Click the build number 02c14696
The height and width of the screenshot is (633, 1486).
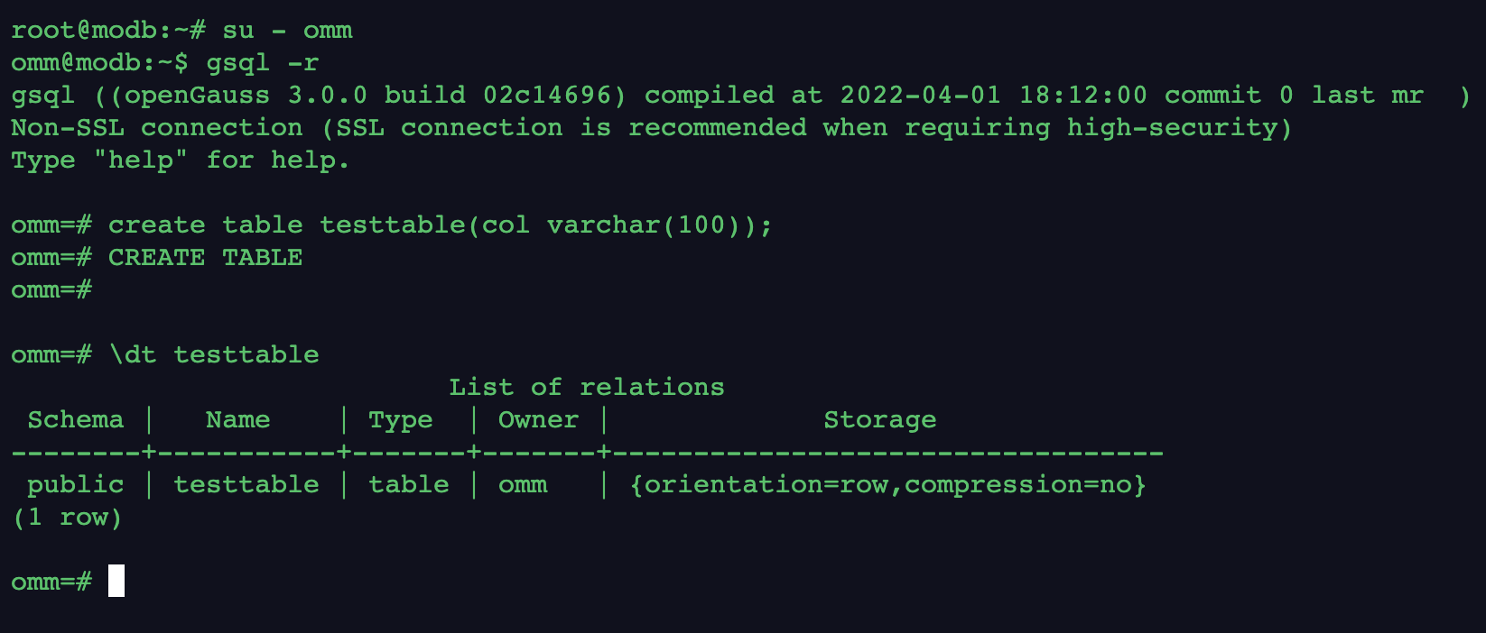click(x=553, y=96)
